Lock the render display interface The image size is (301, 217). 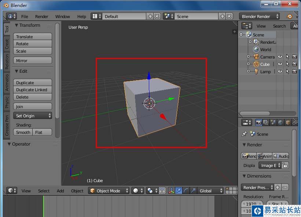(285, 165)
